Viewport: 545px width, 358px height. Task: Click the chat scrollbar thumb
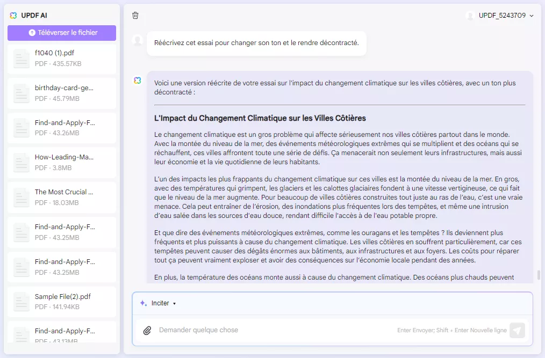(x=539, y=275)
